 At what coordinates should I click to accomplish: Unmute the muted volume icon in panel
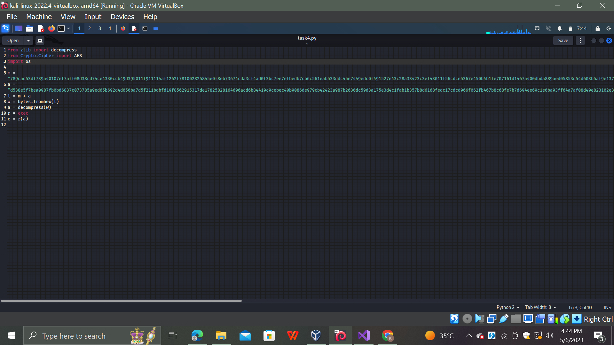[548, 28]
